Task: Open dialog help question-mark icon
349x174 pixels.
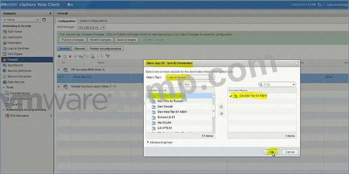Action: tap(297, 63)
